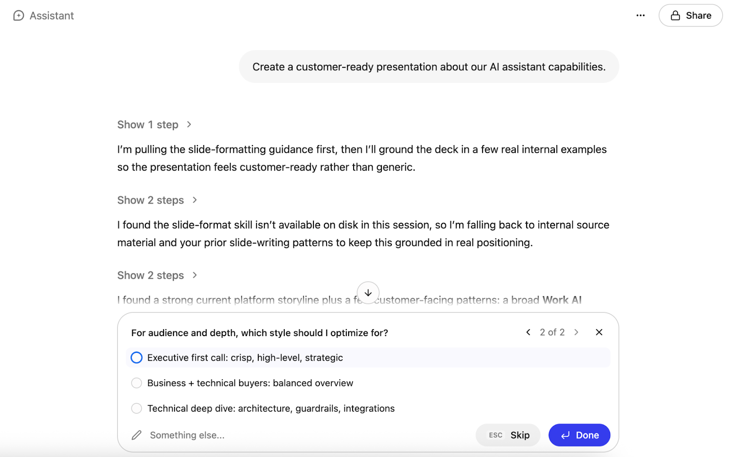Click the 2 of 2 pagination label
The height and width of the screenshot is (457, 729).
point(552,332)
